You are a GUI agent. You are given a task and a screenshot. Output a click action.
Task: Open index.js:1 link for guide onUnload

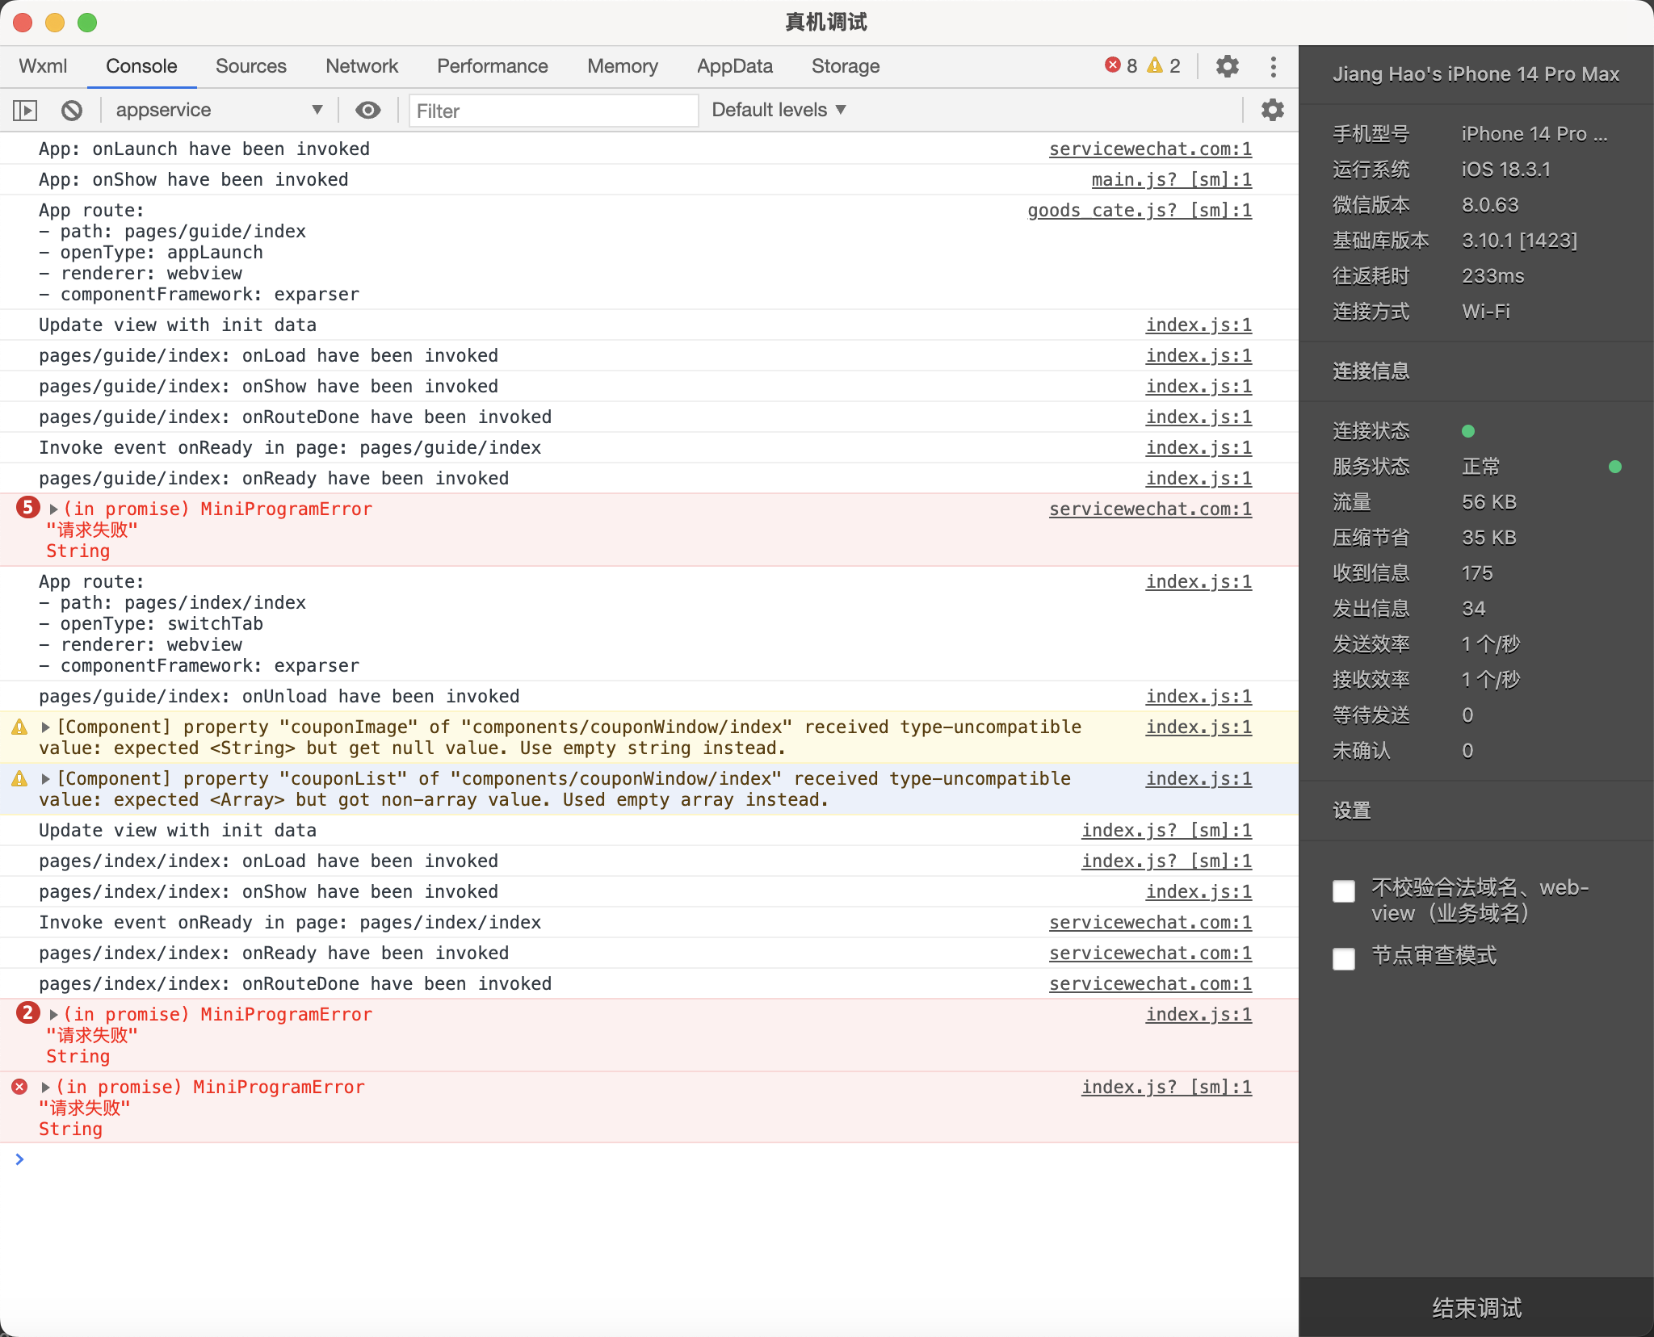[1199, 696]
